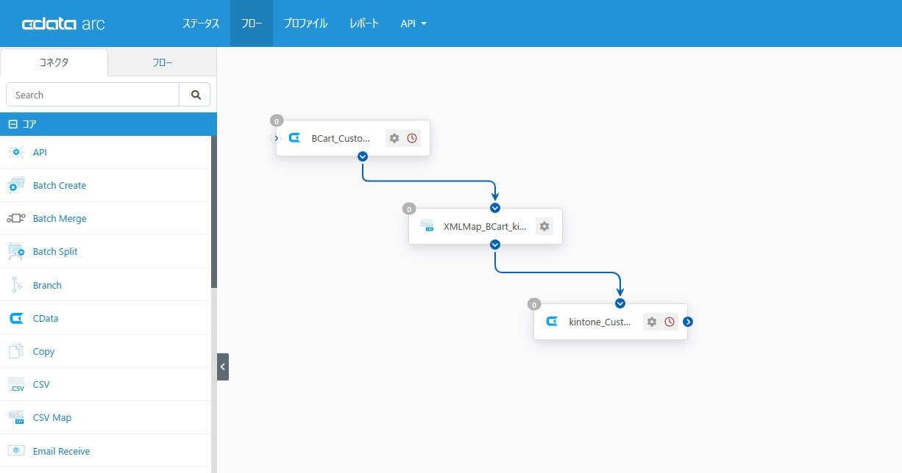Select the Email Receive connector icon
This screenshot has height=473, width=902.
click(x=16, y=451)
